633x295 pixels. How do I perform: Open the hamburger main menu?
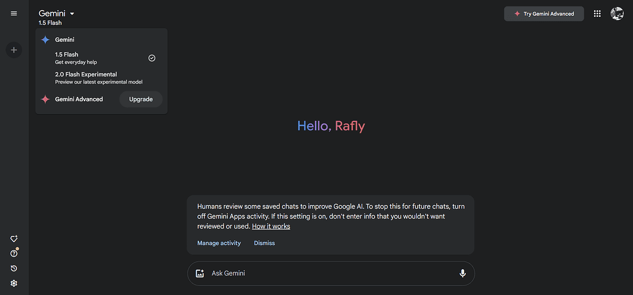coord(14,13)
